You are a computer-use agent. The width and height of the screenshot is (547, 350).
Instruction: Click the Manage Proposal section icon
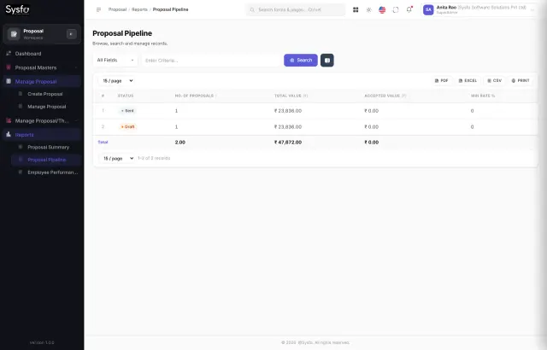(9, 81)
